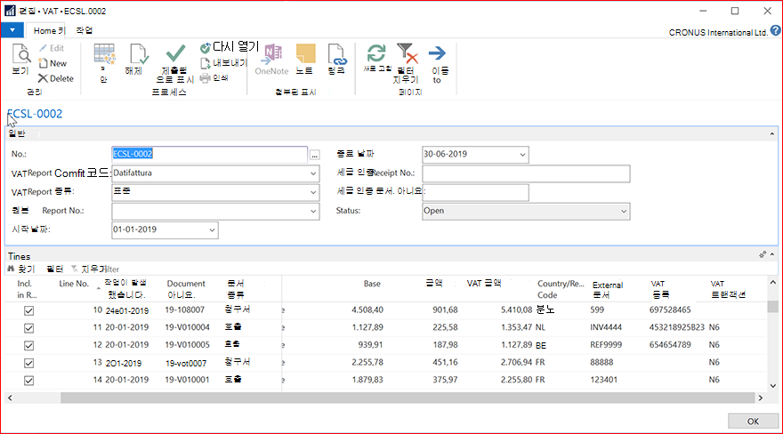Collapse the General fasttab section
Viewport: 783px width, 434px height.
[x=772, y=133]
